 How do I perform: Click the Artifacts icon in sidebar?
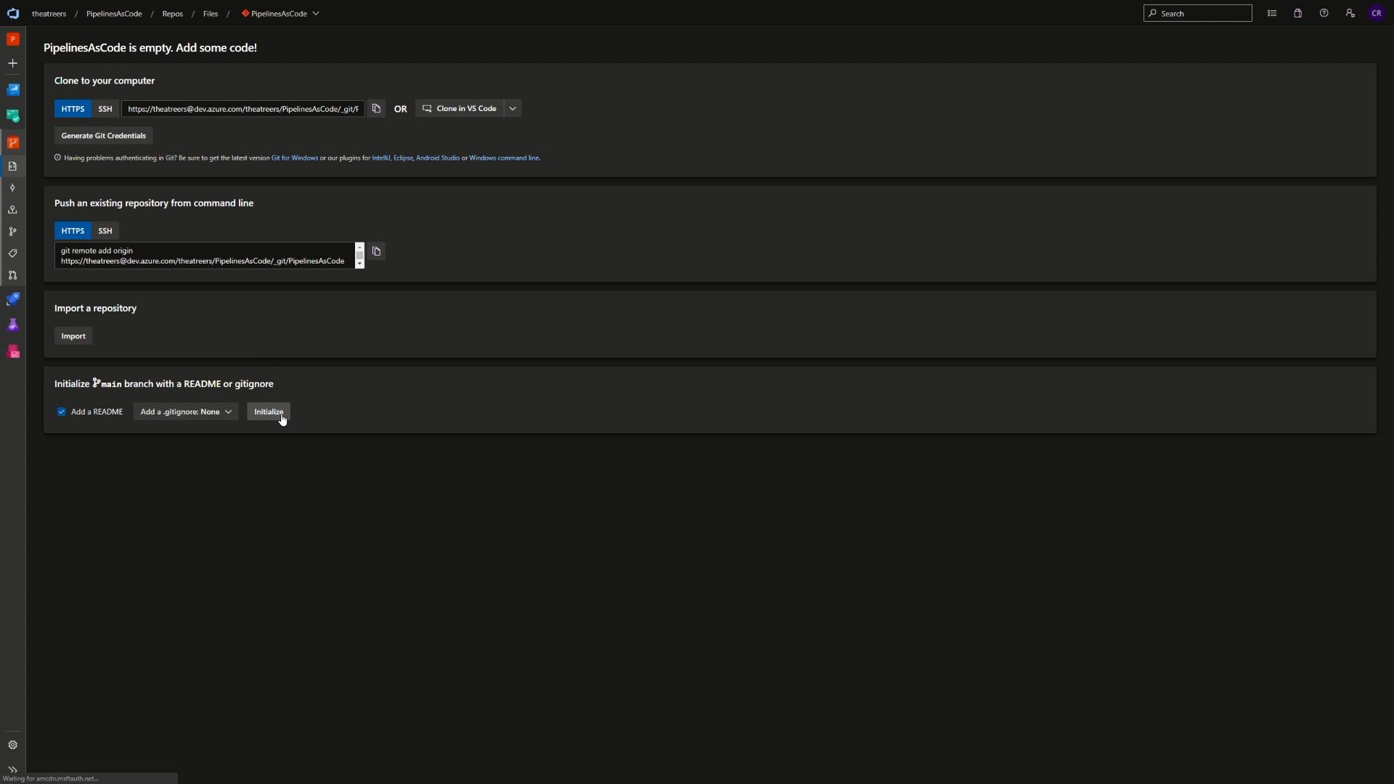point(12,352)
